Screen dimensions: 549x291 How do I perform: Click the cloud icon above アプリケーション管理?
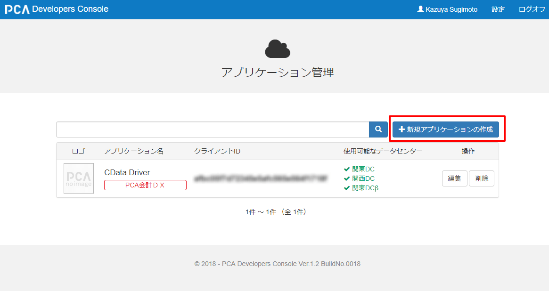click(277, 48)
